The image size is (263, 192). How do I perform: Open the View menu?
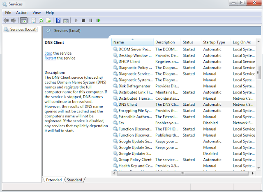point(37,13)
